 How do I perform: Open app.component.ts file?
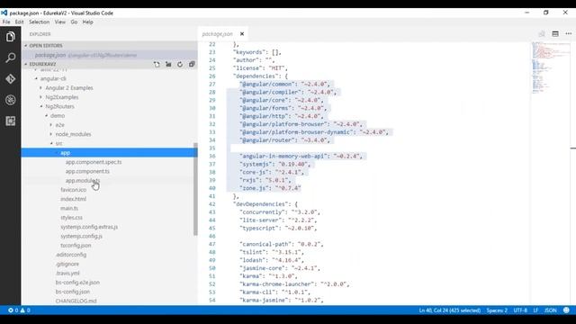(87, 171)
